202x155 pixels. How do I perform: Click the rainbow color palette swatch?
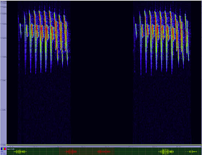point(3,149)
